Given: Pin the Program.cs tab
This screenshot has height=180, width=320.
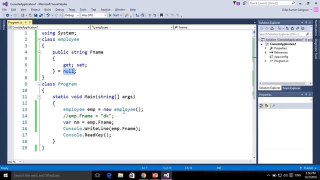Looking at the screenshot, I should 25,22.
